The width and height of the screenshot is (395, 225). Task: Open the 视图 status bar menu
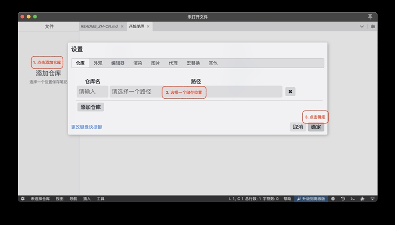(59, 199)
